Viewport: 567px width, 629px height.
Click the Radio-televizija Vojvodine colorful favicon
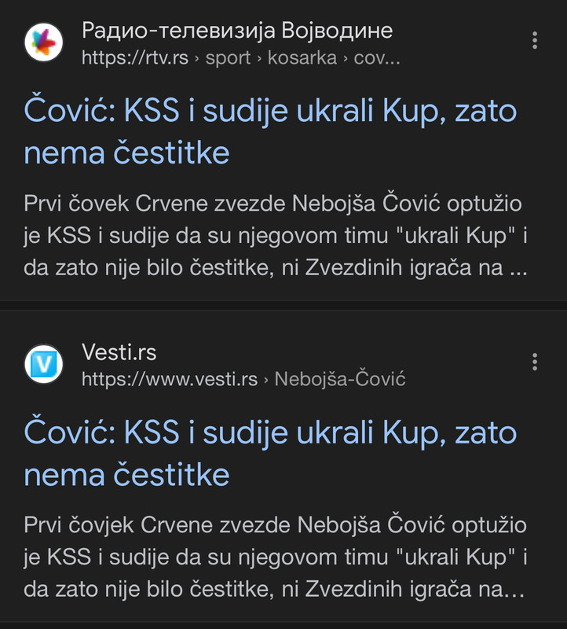[x=44, y=42]
